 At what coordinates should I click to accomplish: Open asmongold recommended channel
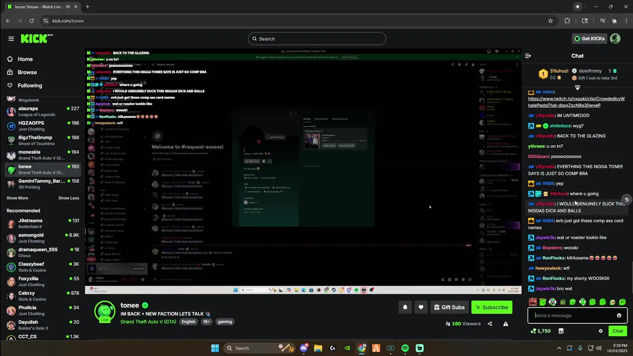pyautogui.click(x=43, y=238)
